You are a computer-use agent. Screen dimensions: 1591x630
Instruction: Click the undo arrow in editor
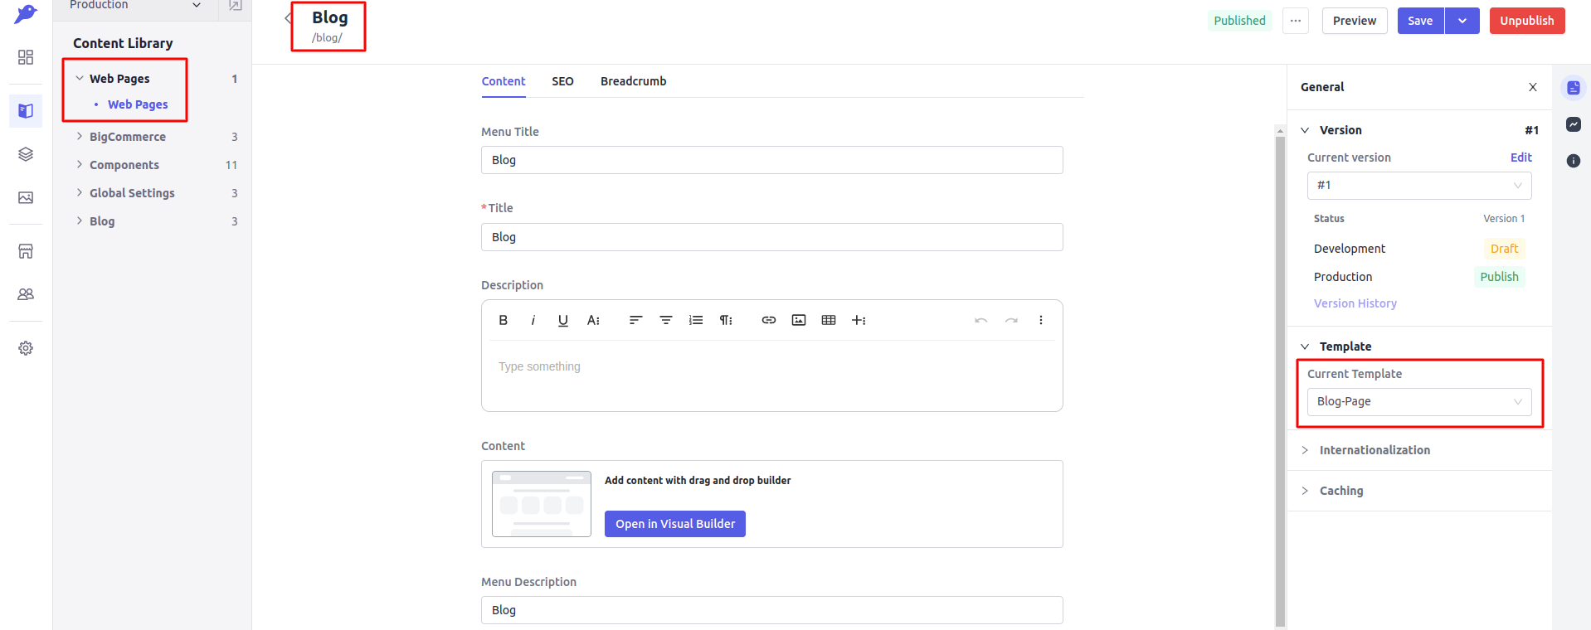[x=981, y=320]
